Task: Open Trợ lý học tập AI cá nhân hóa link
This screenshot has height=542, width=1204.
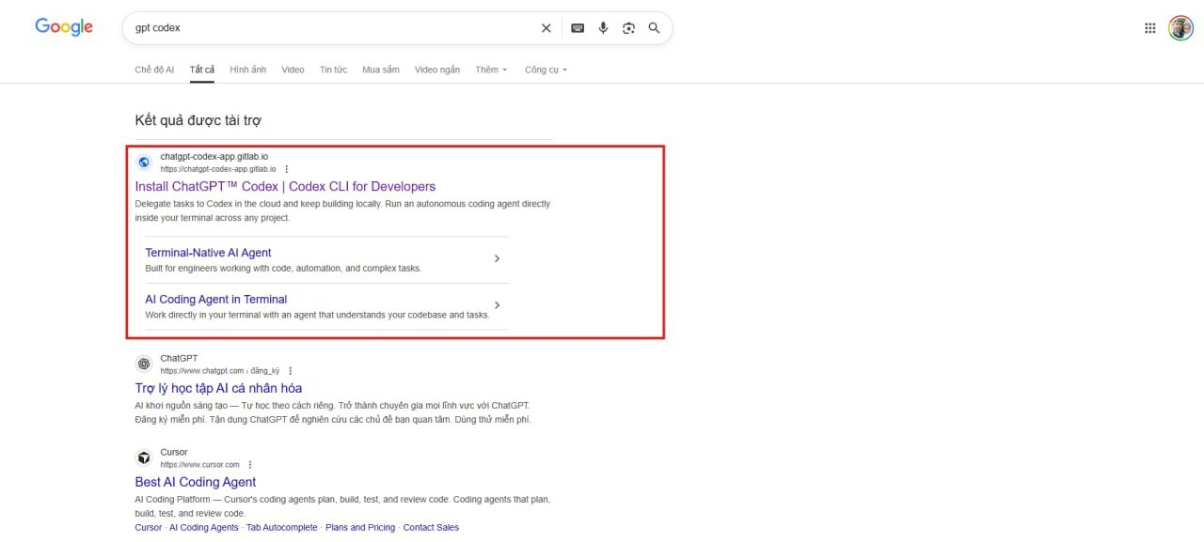Action: pyautogui.click(x=218, y=388)
